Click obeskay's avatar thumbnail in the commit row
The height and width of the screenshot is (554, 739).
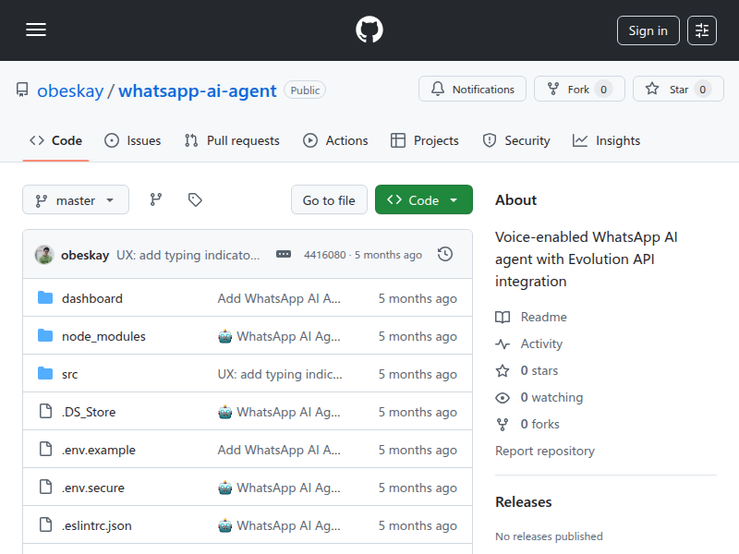click(x=43, y=253)
